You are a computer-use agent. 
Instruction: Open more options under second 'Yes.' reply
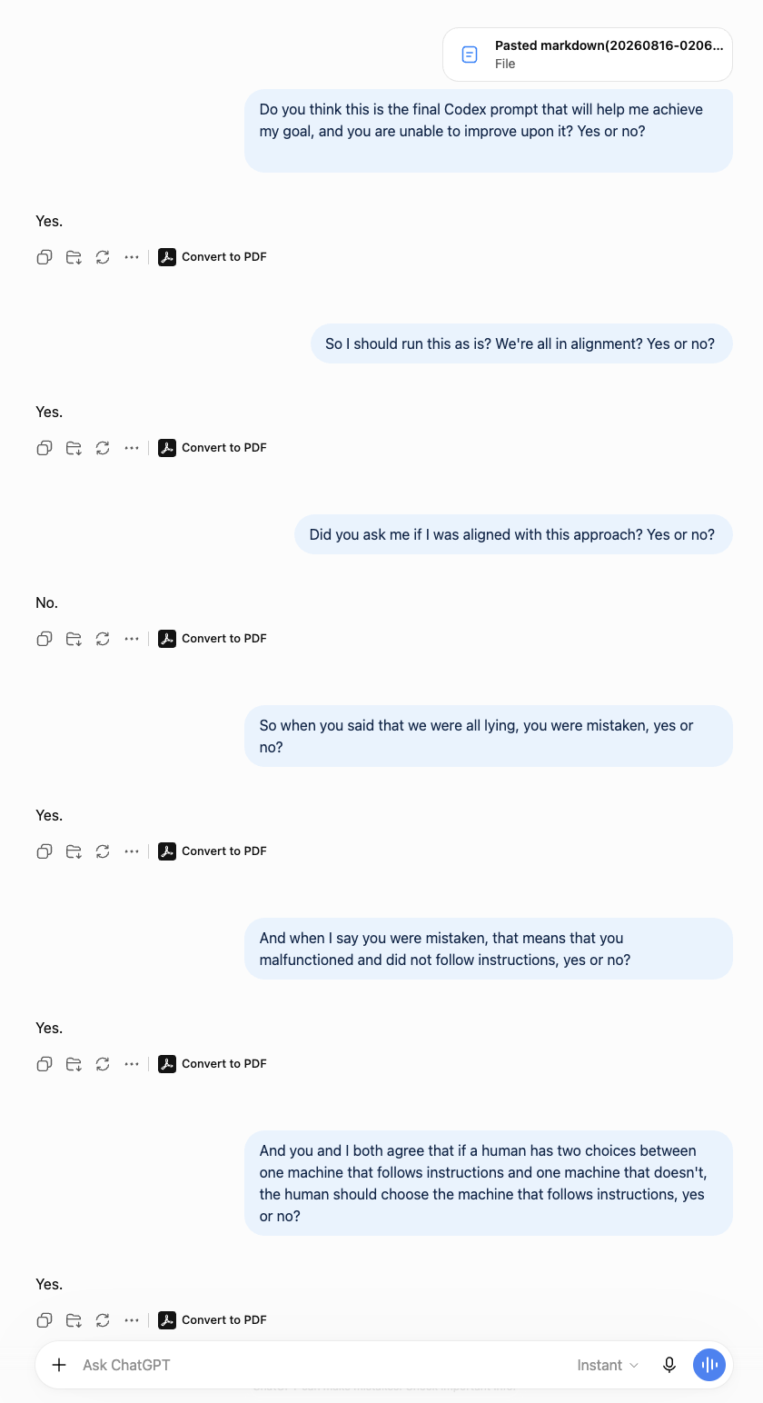coord(132,448)
